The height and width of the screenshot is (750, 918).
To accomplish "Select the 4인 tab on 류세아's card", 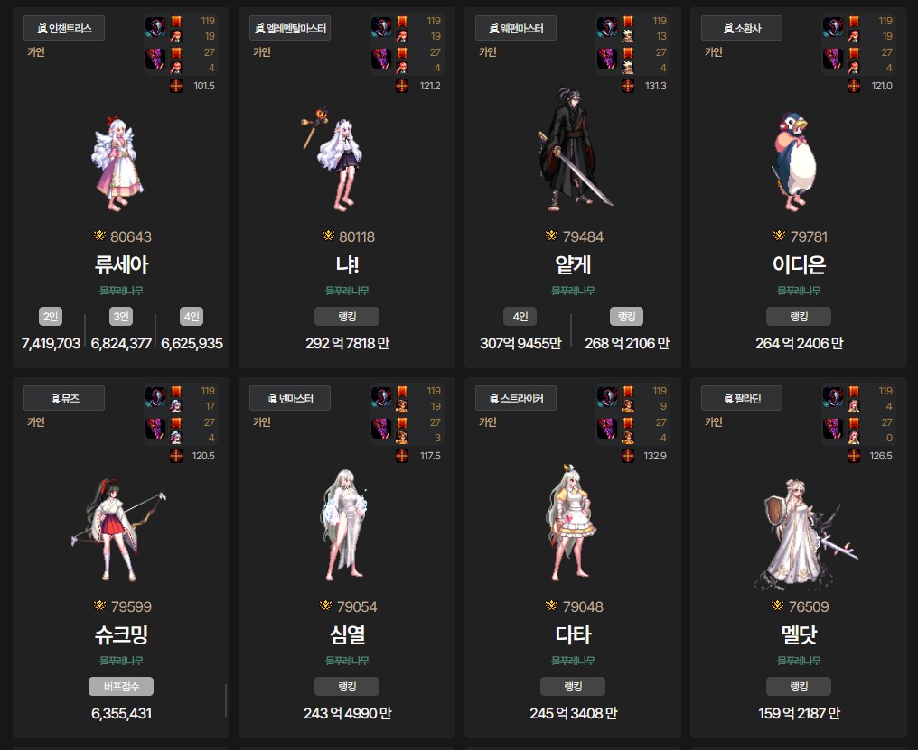I will tap(192, 317).
